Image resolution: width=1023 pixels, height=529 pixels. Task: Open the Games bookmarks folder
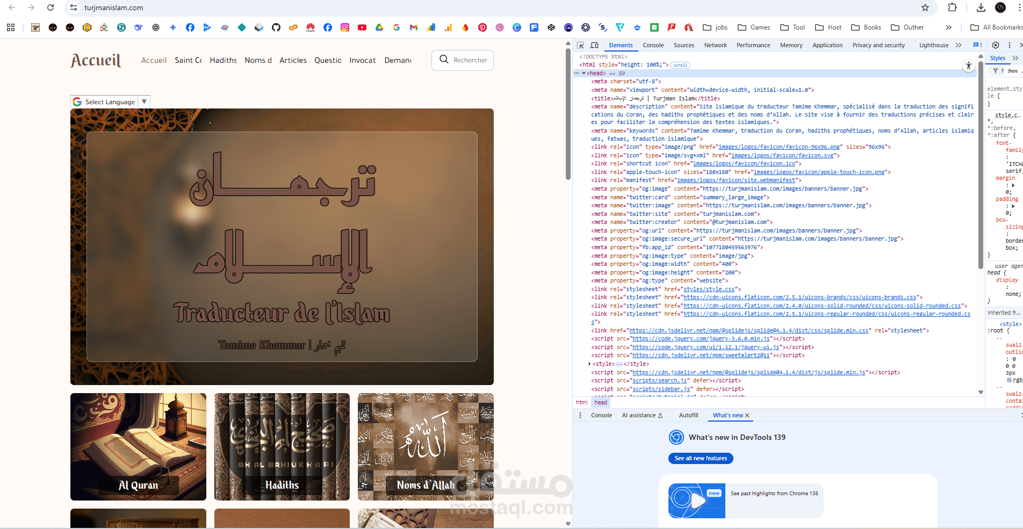(x=754, y=27)
